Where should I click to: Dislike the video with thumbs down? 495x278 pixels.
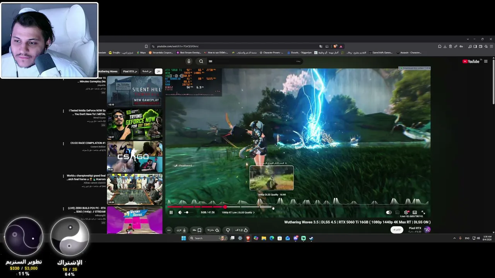pyautogui.click(x=228, y=230)
